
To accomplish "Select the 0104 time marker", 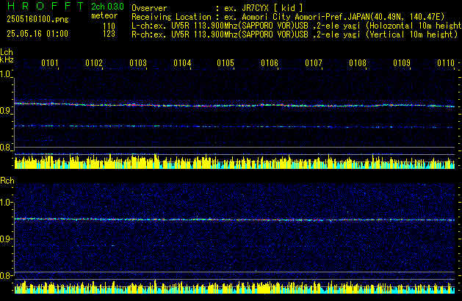I will pos(182,63).
